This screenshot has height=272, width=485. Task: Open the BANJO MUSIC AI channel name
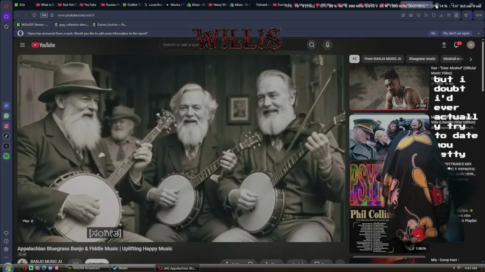point(46,261)
